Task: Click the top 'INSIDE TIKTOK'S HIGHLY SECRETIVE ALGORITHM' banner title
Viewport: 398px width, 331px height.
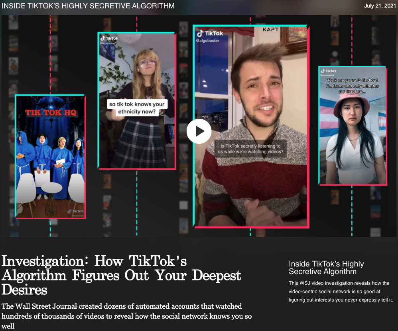Action: pos(88,6)
